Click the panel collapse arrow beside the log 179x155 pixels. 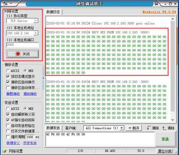44,78
